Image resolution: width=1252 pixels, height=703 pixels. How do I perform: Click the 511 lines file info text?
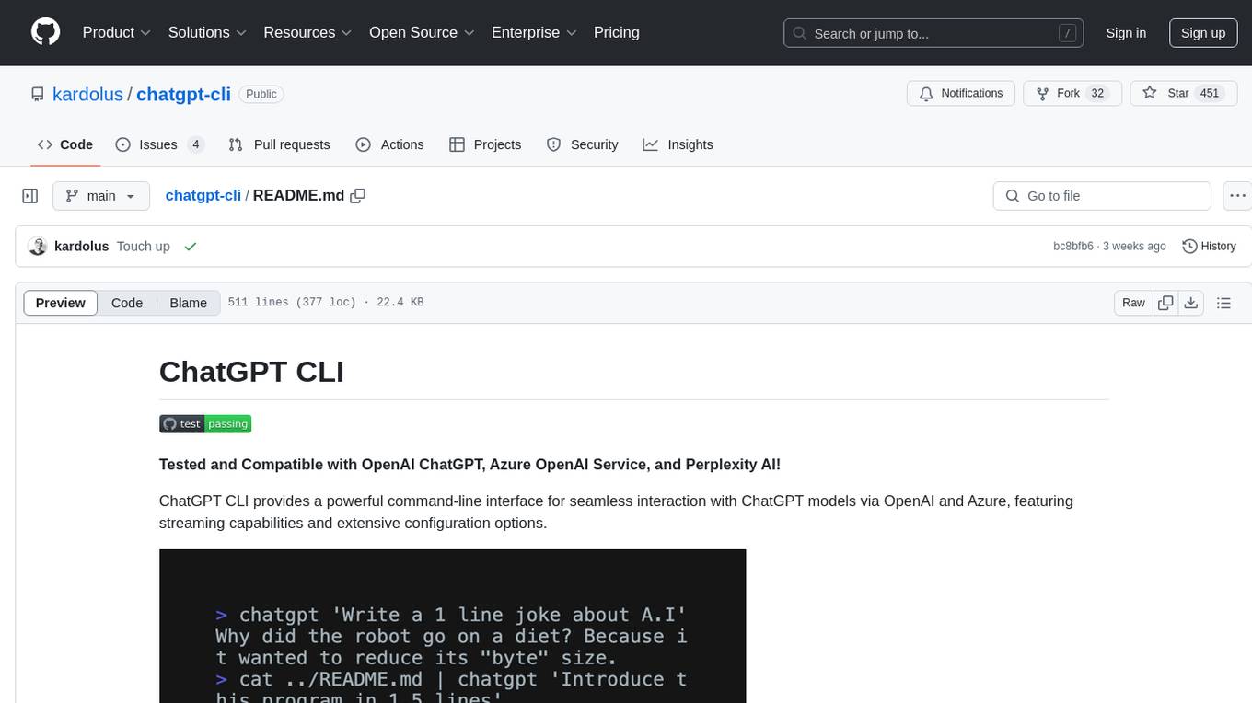325,303
